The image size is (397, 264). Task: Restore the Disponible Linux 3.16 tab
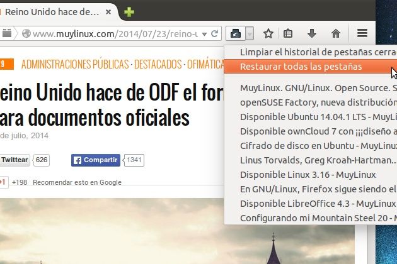pyautogui.click(x=308, y=175)
